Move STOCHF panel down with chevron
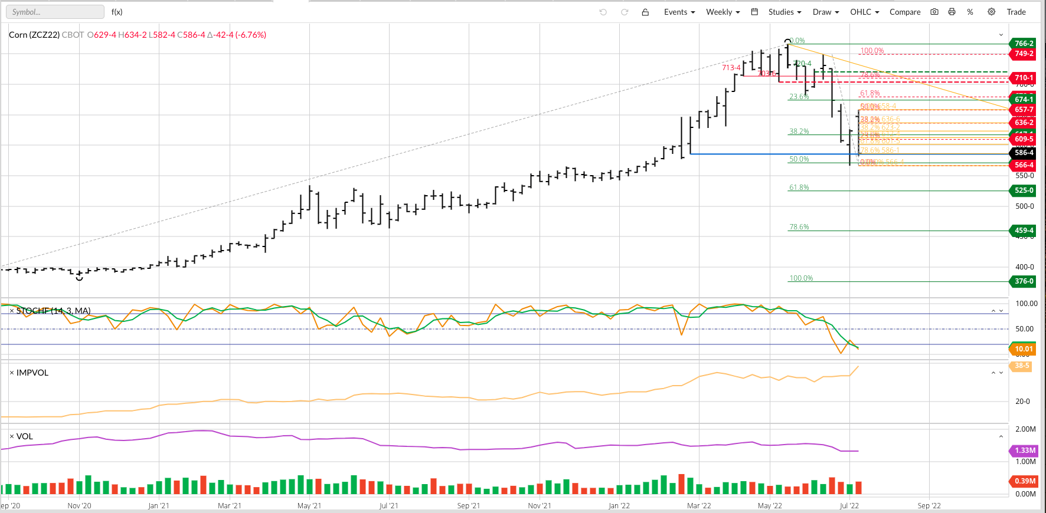 (x=1001, y=311)
